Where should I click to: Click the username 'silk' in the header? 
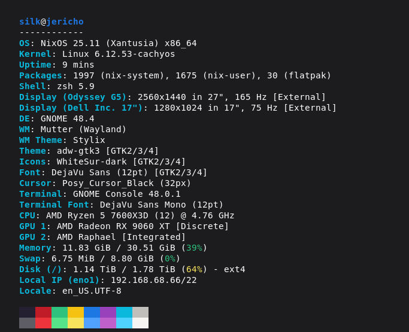pyautogui.click(x=29, y=22)
